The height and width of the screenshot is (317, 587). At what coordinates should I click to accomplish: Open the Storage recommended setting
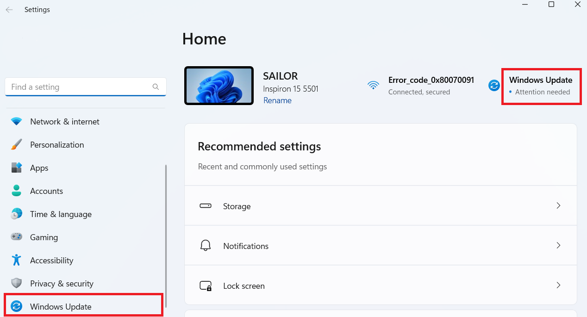381,206
